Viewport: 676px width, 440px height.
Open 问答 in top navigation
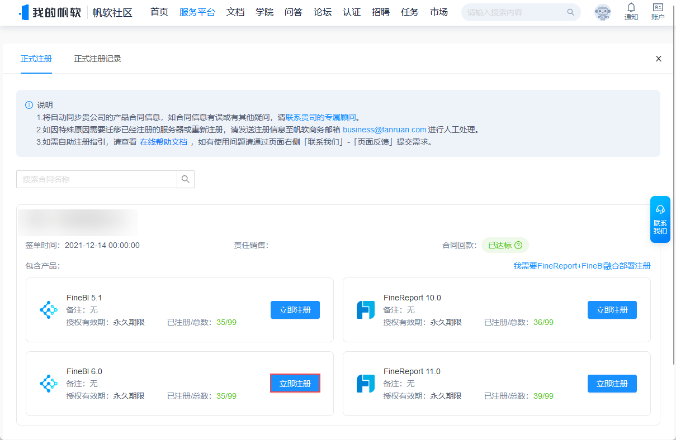click(294, 12)
